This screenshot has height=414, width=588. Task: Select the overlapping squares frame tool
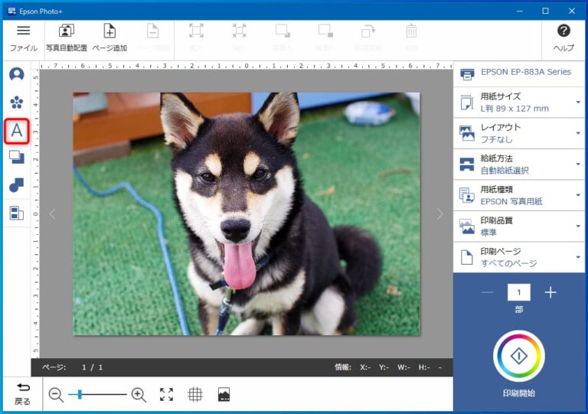coord(17,158)
